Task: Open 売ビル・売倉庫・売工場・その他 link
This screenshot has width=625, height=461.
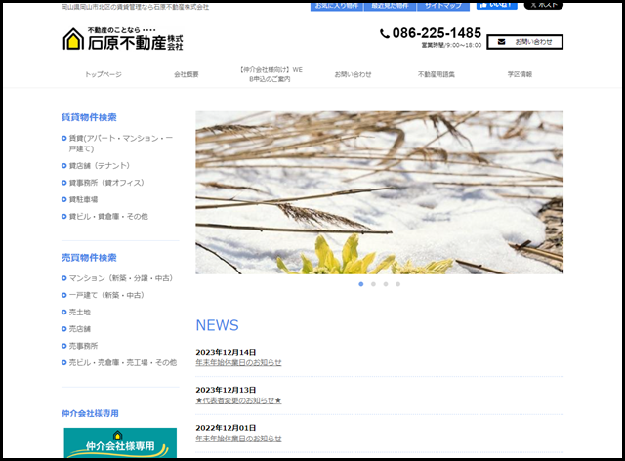Action: coord(122,363)
